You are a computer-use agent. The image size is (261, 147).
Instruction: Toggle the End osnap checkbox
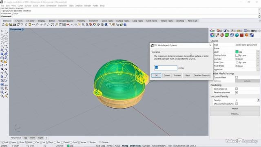click(x=3, y=143)
